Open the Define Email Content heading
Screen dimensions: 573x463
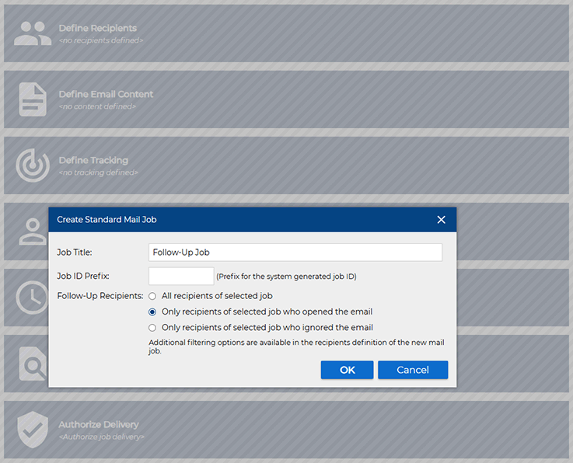point(106,94)
